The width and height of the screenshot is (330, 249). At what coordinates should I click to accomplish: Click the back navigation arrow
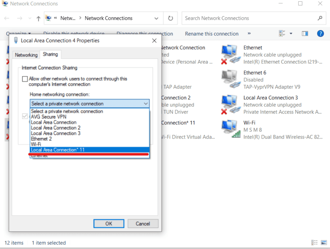click(7, 18)
